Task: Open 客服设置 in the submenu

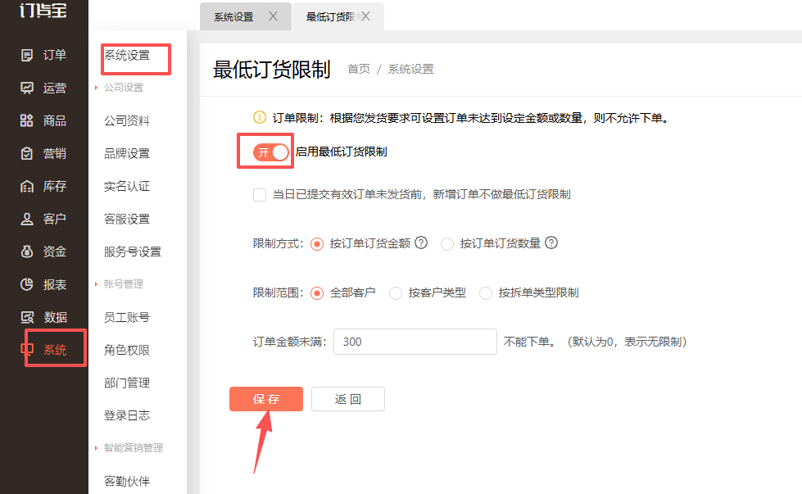Action: [127, 219]
